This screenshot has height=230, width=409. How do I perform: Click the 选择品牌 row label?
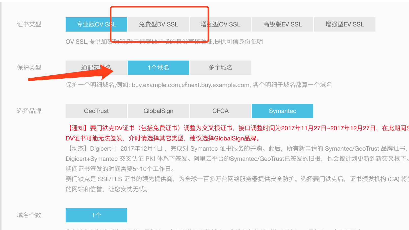(29, 111)
